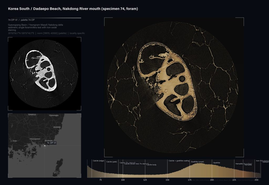The height and width of the screenshot is (185, 269).
Task: Select the Goethite (onset) marker
Action: tap(197, 162)
